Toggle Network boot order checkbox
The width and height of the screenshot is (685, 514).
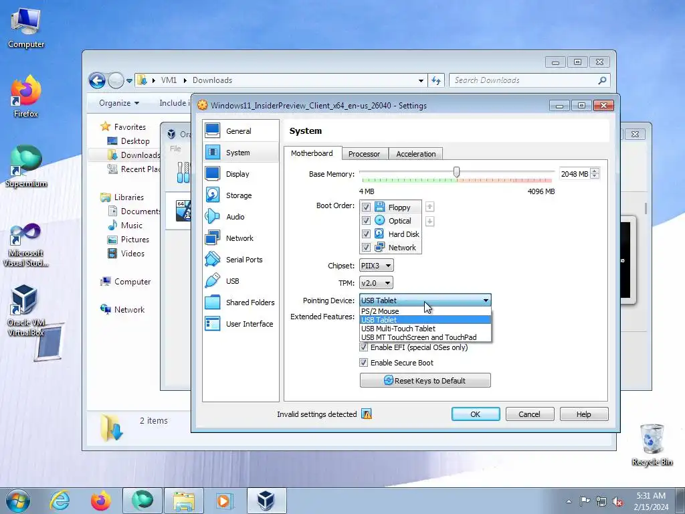point(366,248)
